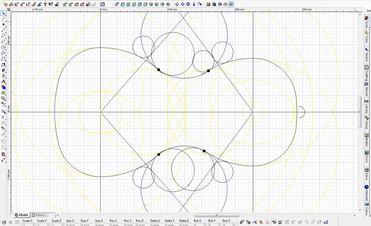The width and height of the screenshot is (371, 226).
Task: Click the "300 mm" ruler label
Action: pyautogui.click(x=307, y=10)
